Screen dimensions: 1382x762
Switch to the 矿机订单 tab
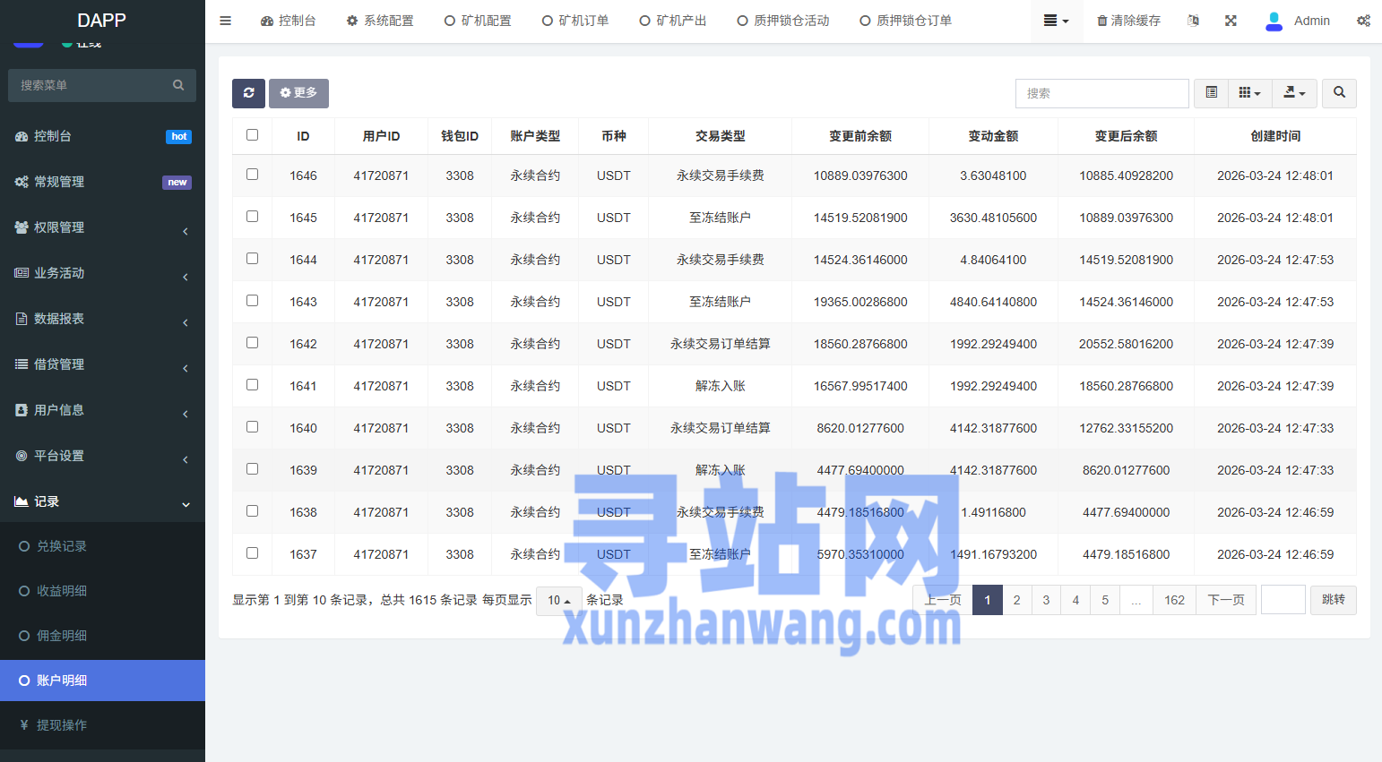click(x=575, y=21)
